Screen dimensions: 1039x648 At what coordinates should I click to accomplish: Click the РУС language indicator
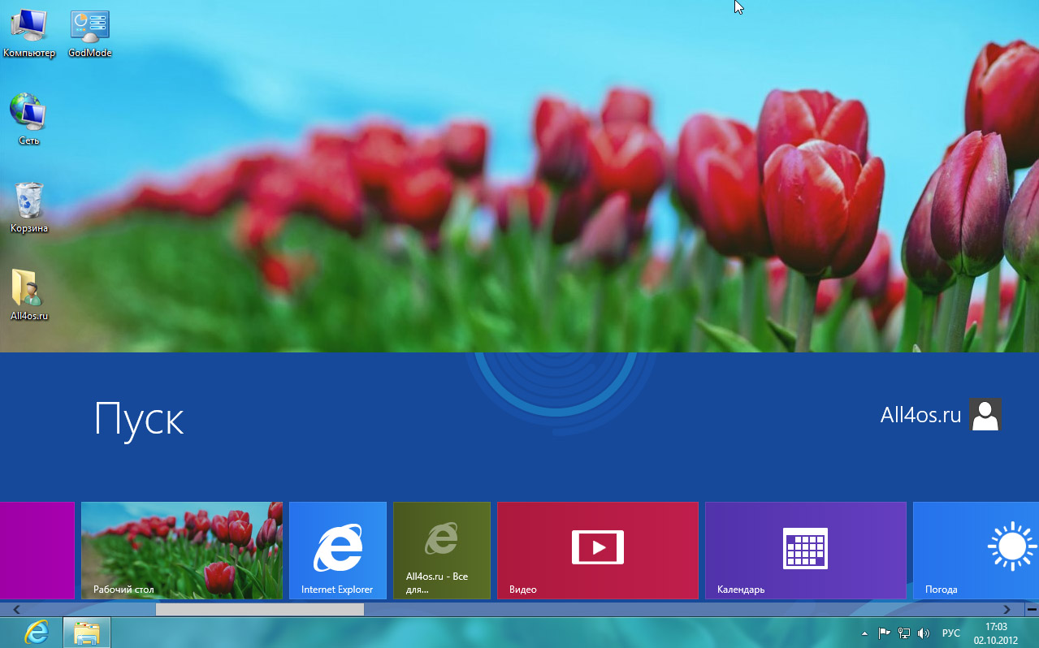coord(950,633)
